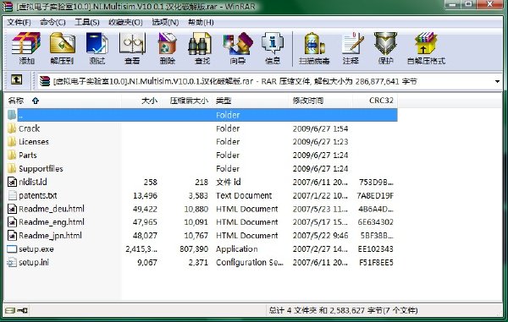Click the WinRAR icon in title bar
The width and height of the screenshot is (508, 322).
click(7, 6)
